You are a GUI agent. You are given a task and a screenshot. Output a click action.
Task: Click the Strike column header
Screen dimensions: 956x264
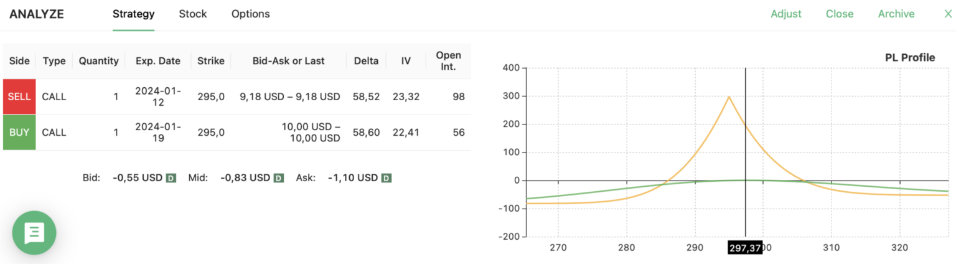tap(211, 61)
